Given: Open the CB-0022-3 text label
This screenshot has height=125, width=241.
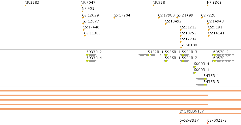Looking at the screenshot, I should tap(217, 120).
